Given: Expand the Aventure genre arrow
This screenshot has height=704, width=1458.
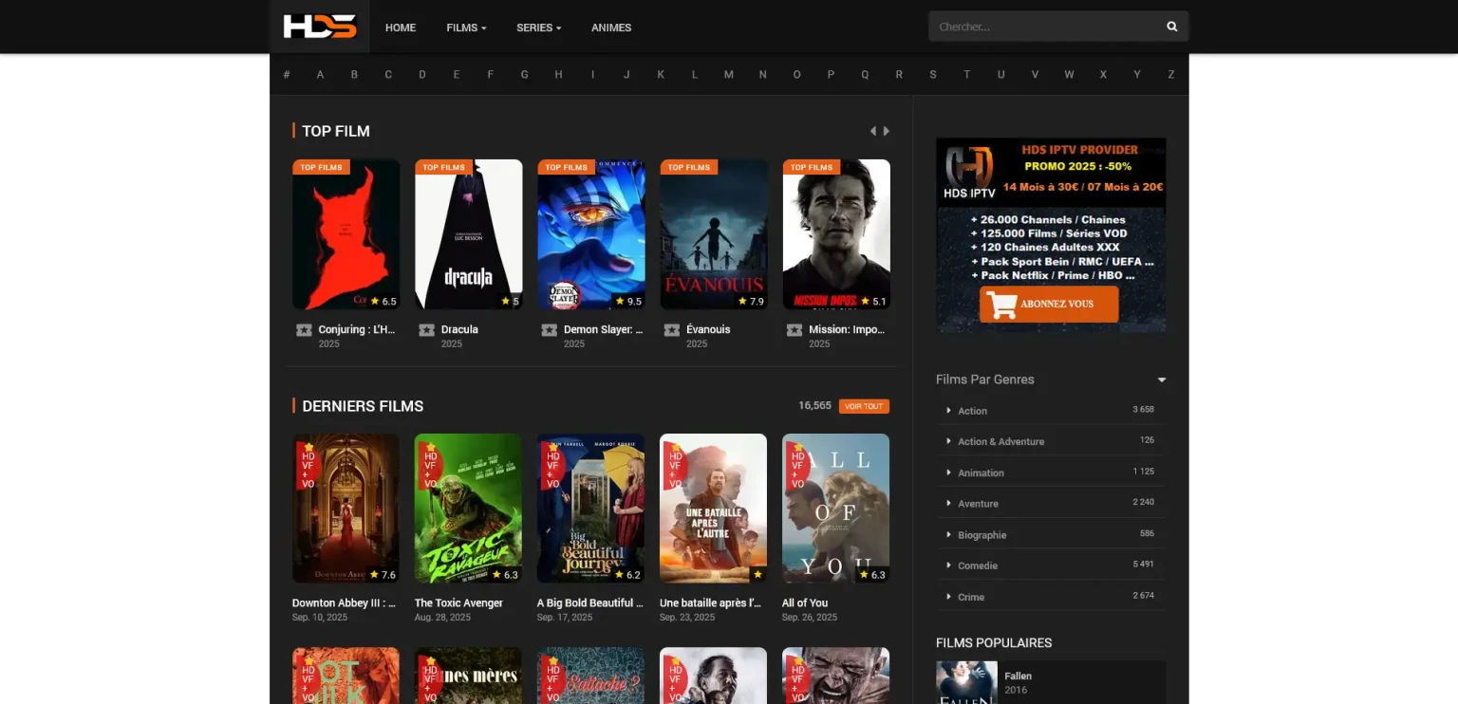Looking at the screenshot, I should pos(948,503).
